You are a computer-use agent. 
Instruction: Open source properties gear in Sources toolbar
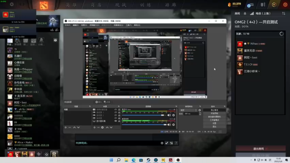(103, 128)
